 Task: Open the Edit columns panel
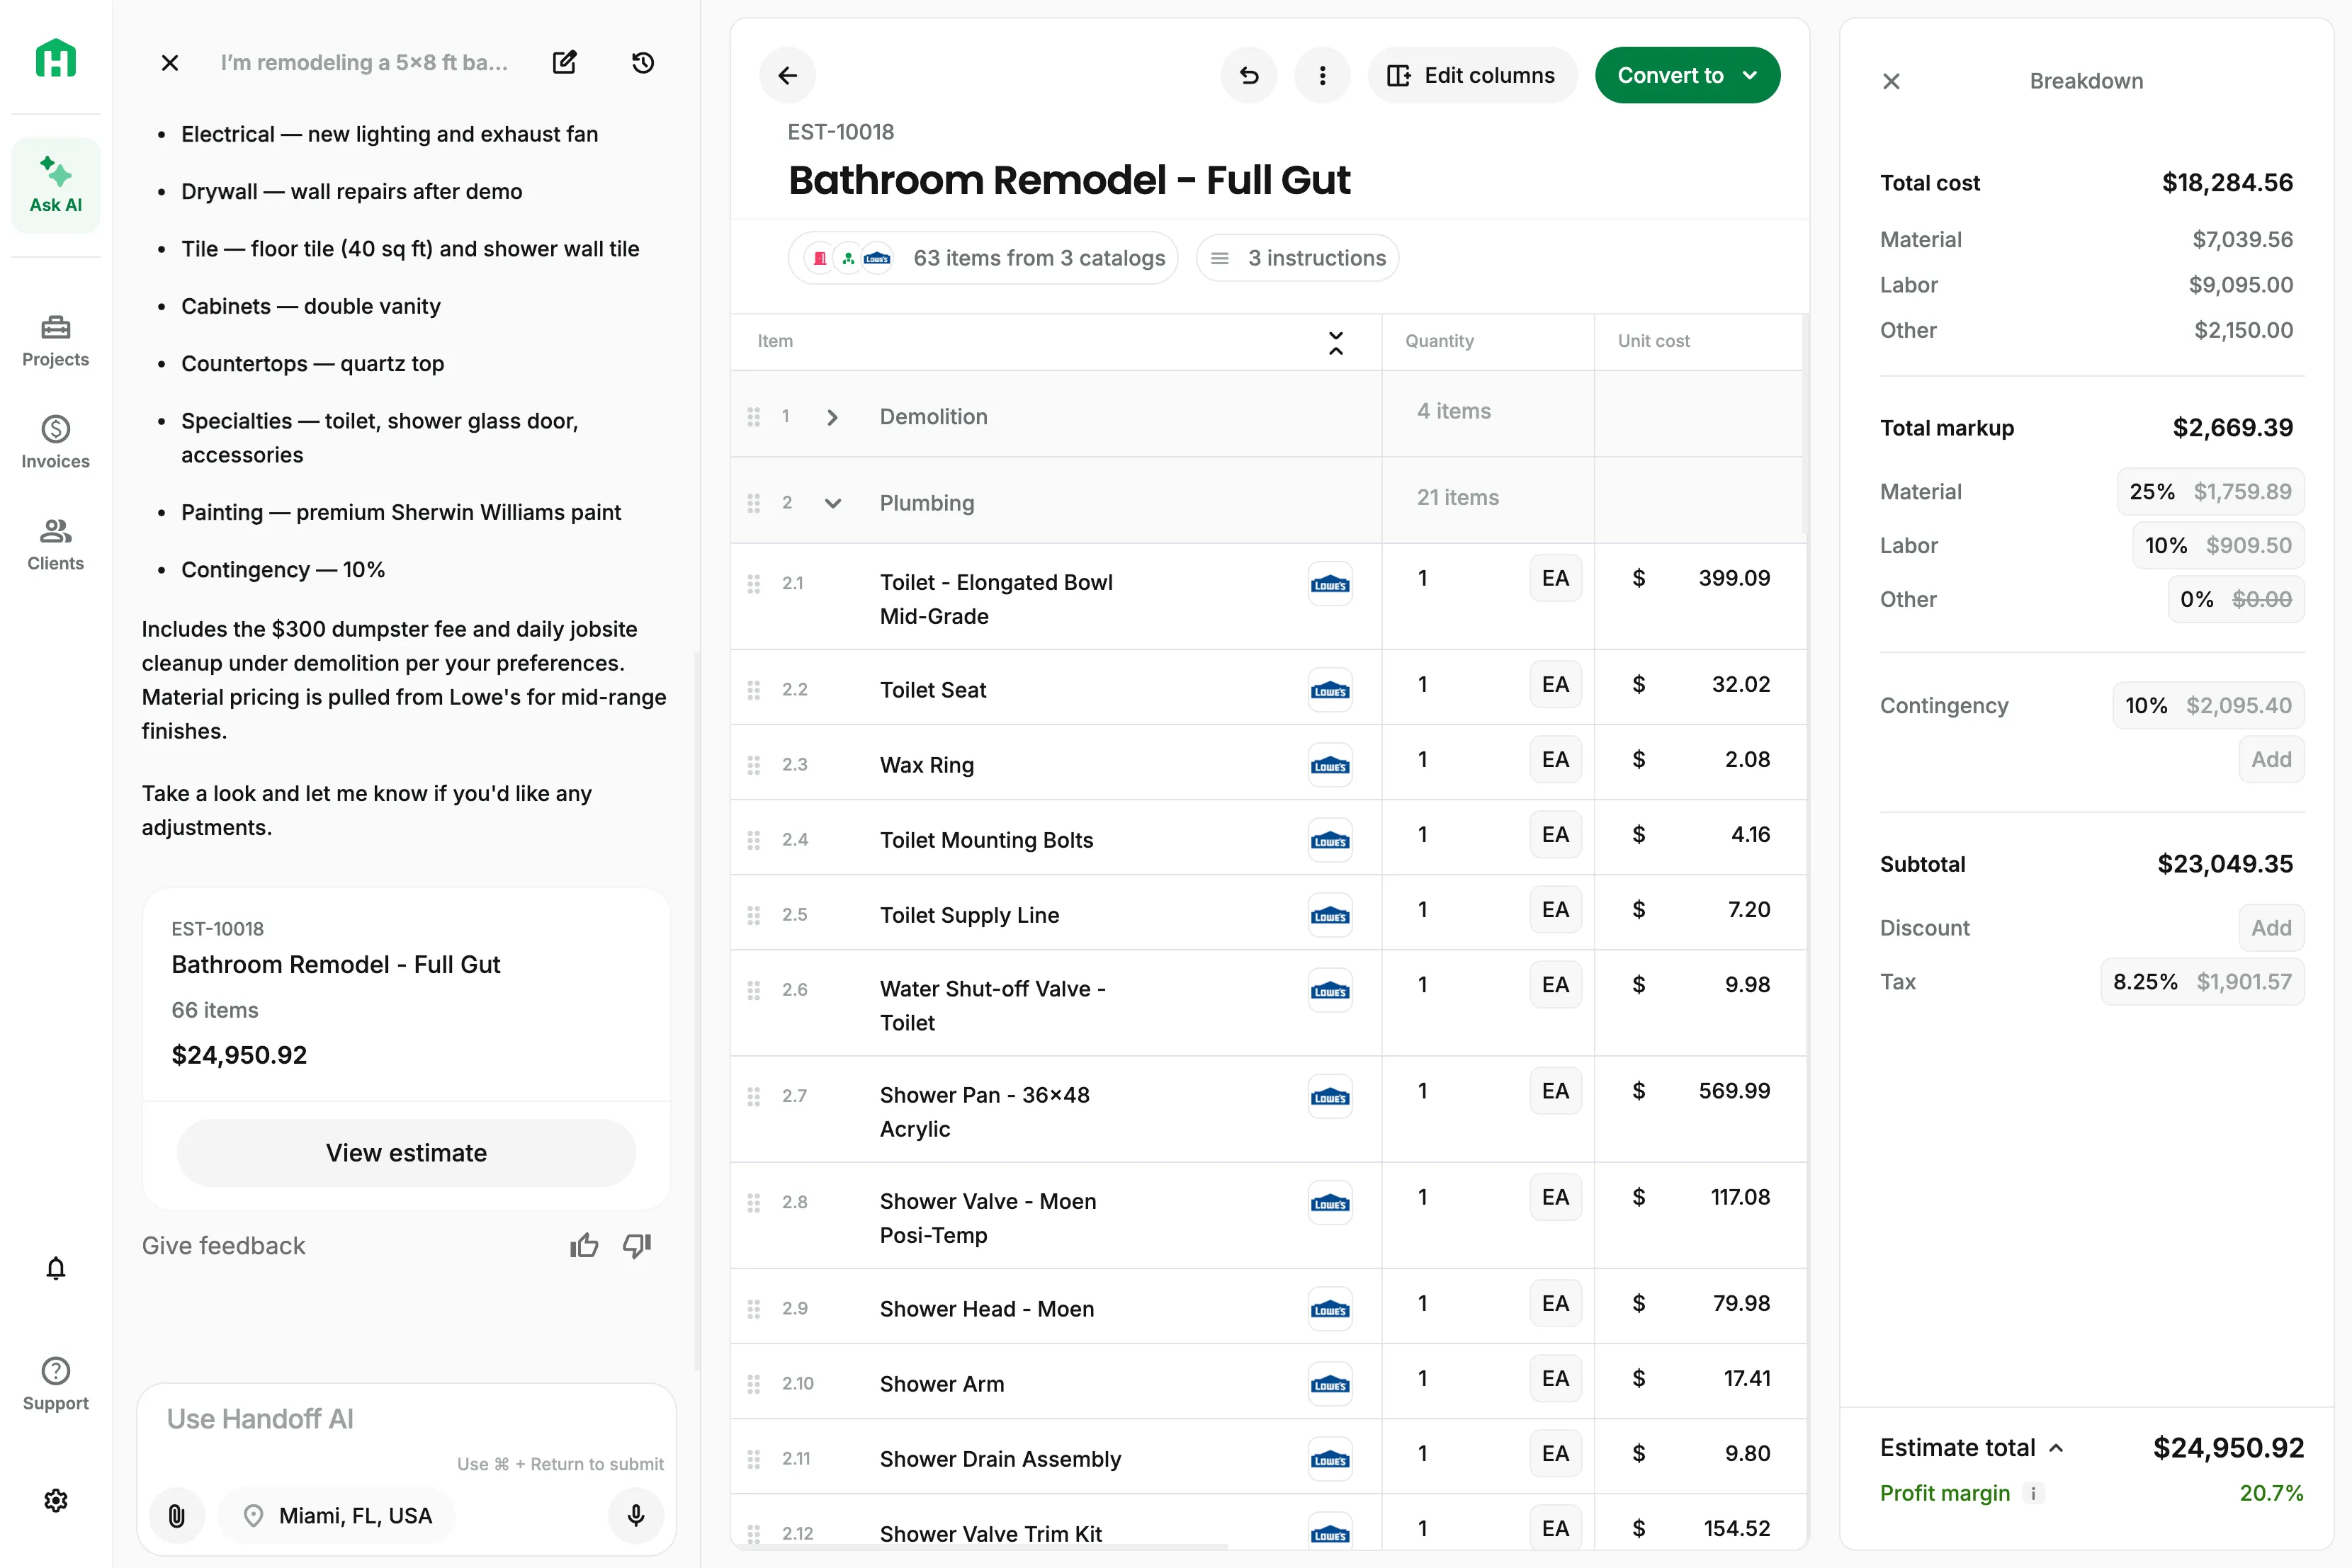(x=1472, y=74)
